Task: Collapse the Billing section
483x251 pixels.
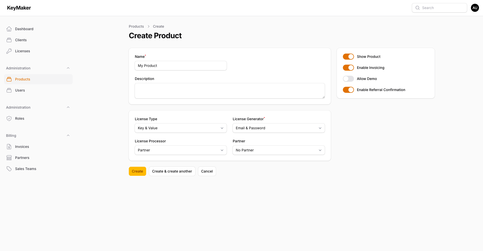Action: pyautogui.click(x=68, y=135)
